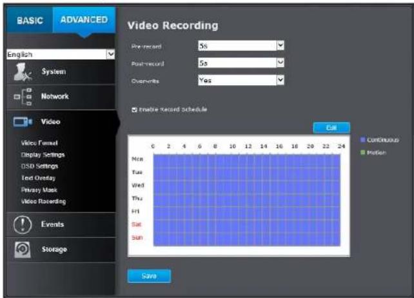Screen dimensions: 414x298
Task: Click the Overwrite label
Action: click(x=145, y=81)
